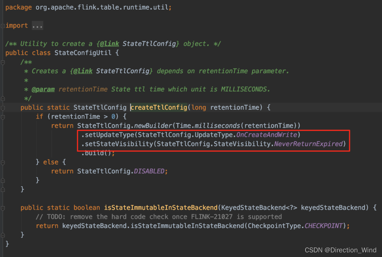This screenshot has height=257, width=382.
Task: Click the Time.milliseconds call
Action: pyautogui.click(x=208, y=126)
